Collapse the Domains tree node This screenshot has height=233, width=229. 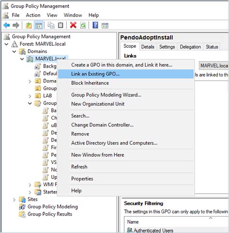click(14, 52)
